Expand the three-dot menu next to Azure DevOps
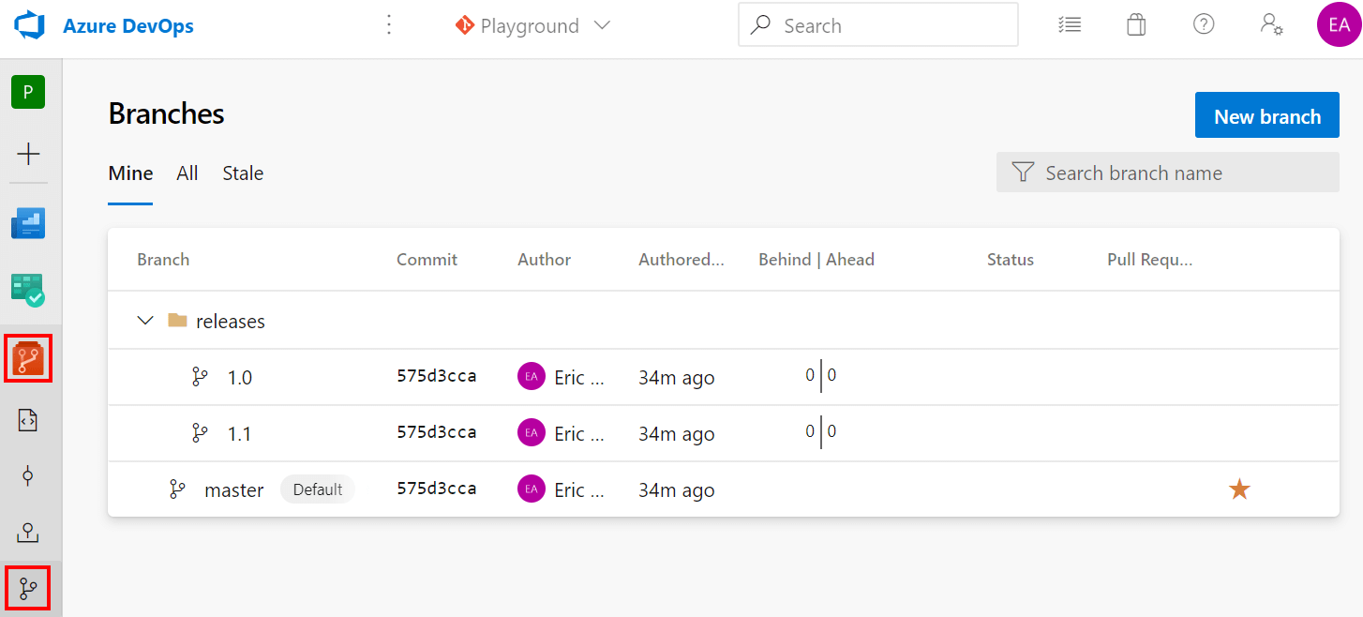The image size is (1363, 617). point(389,24)
